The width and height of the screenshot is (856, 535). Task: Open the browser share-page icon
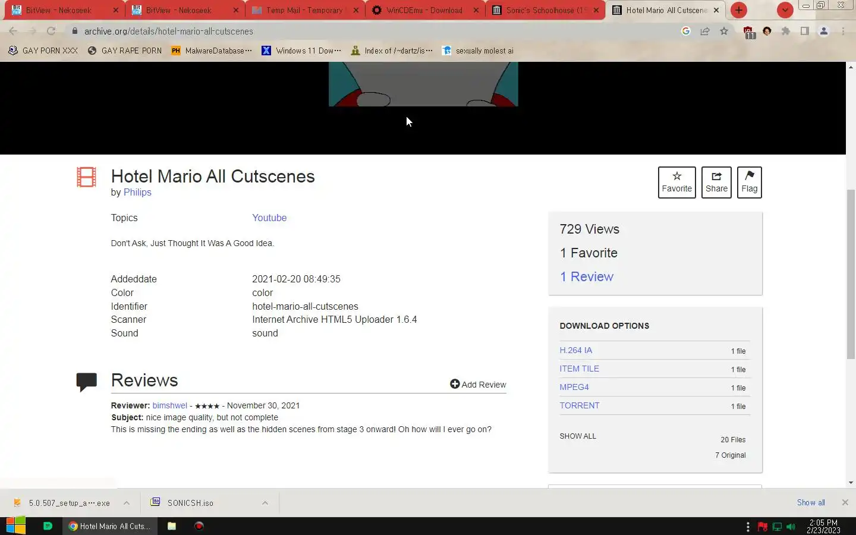pyautogui.click(x=705, y=31)
